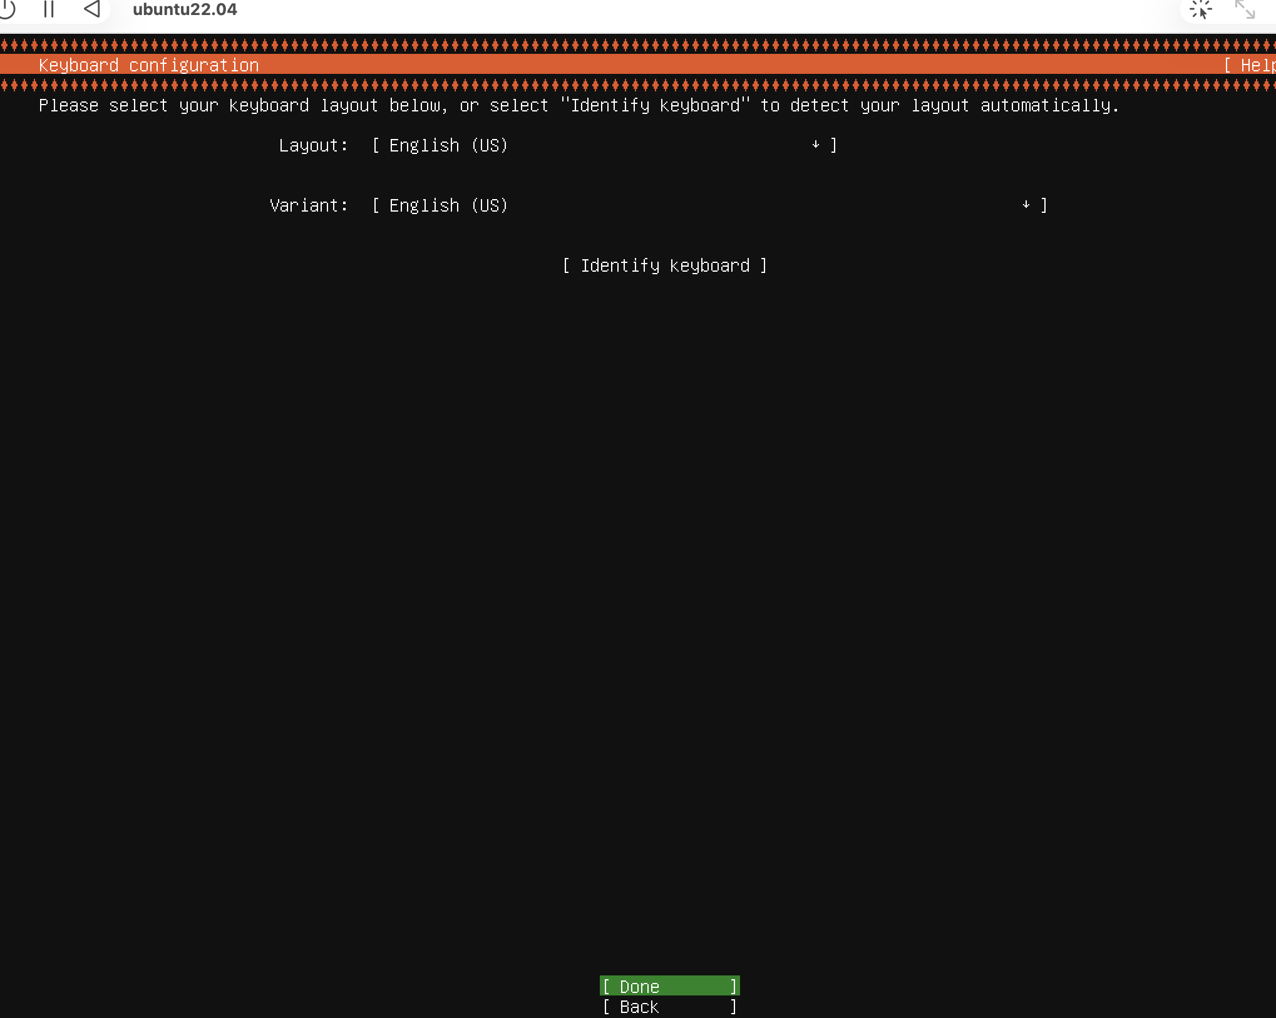
Task: Click the Variant dropdown arrow
Action: (x=1026, y=205)
